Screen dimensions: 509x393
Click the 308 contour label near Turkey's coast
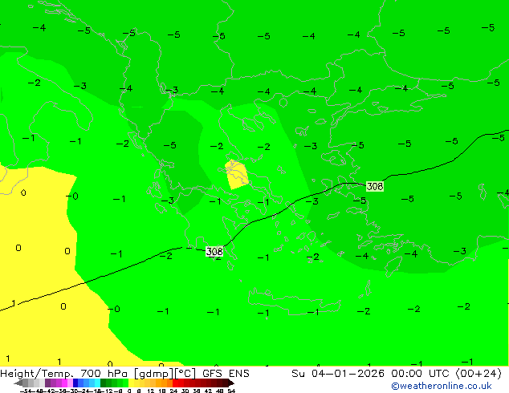[375, 186]
